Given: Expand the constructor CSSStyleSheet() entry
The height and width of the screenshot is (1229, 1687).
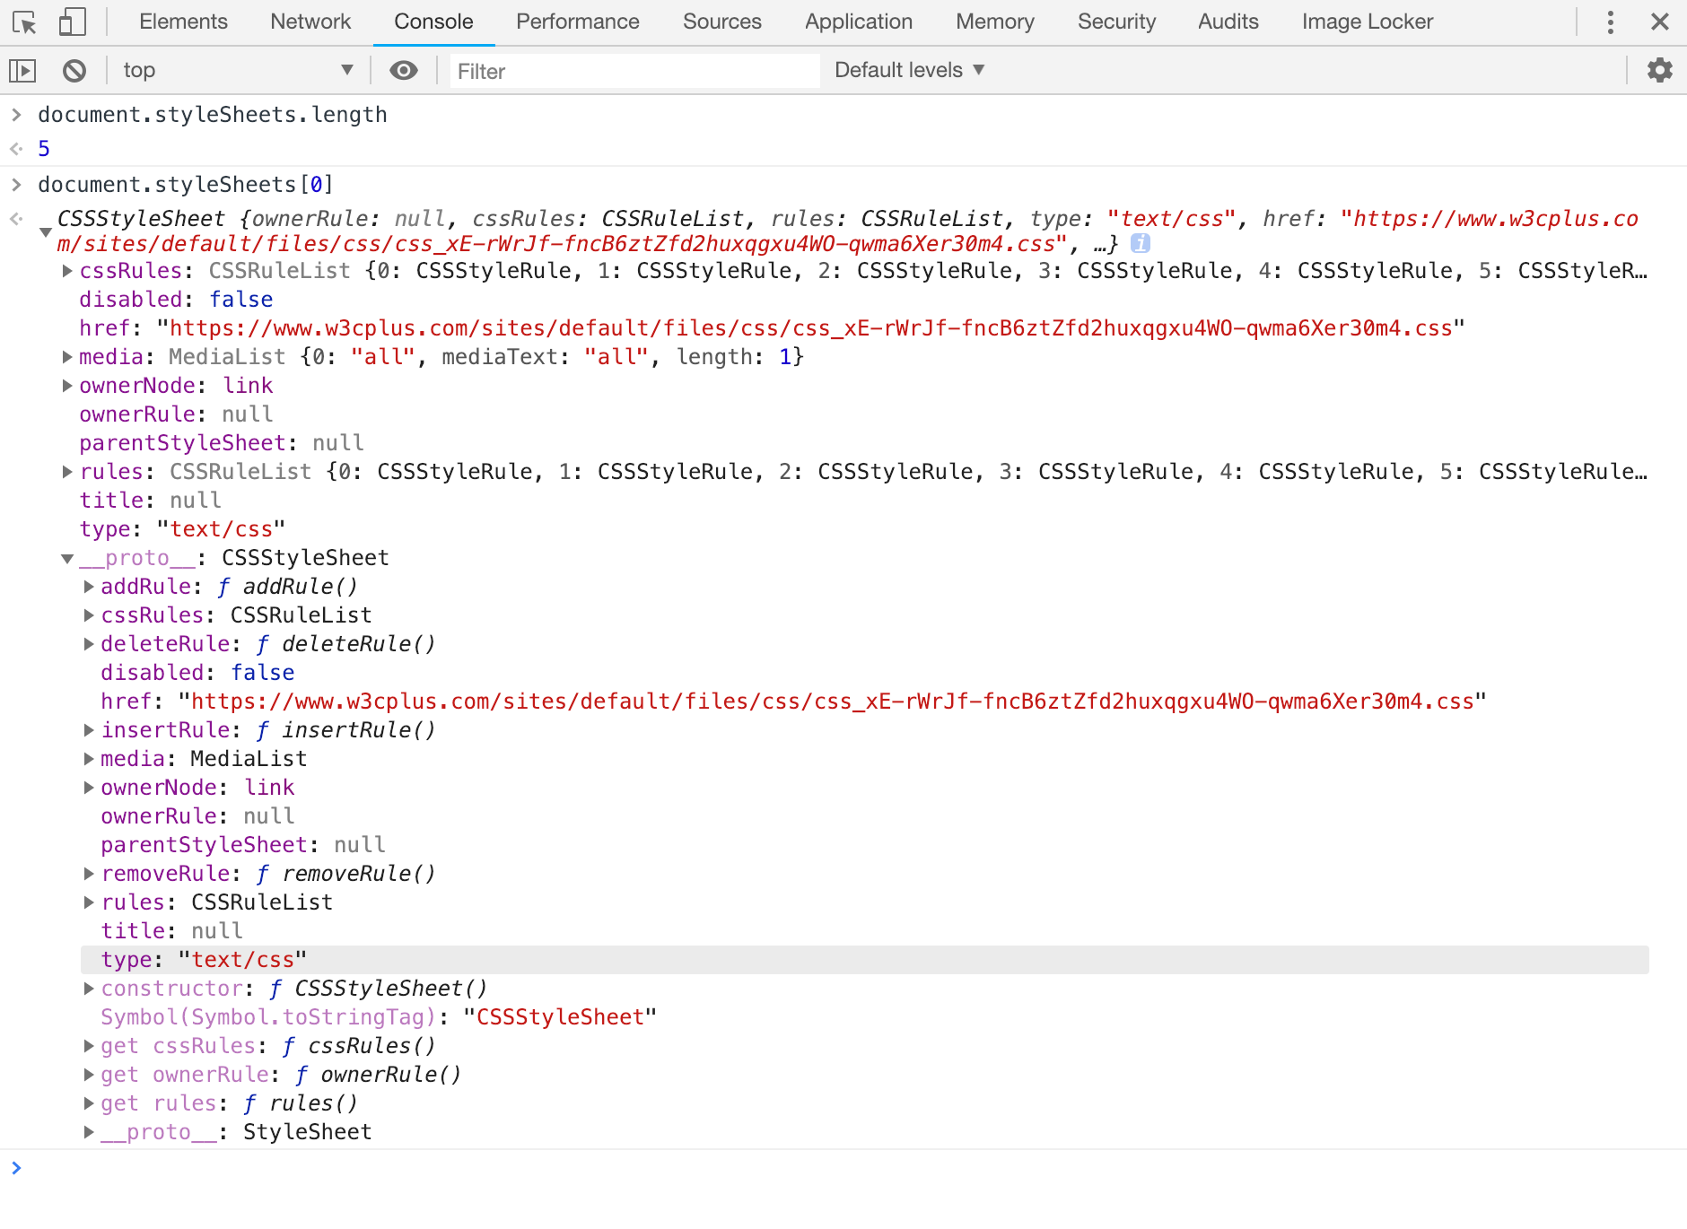Looking at the screenshot, I should pos(89,989).
